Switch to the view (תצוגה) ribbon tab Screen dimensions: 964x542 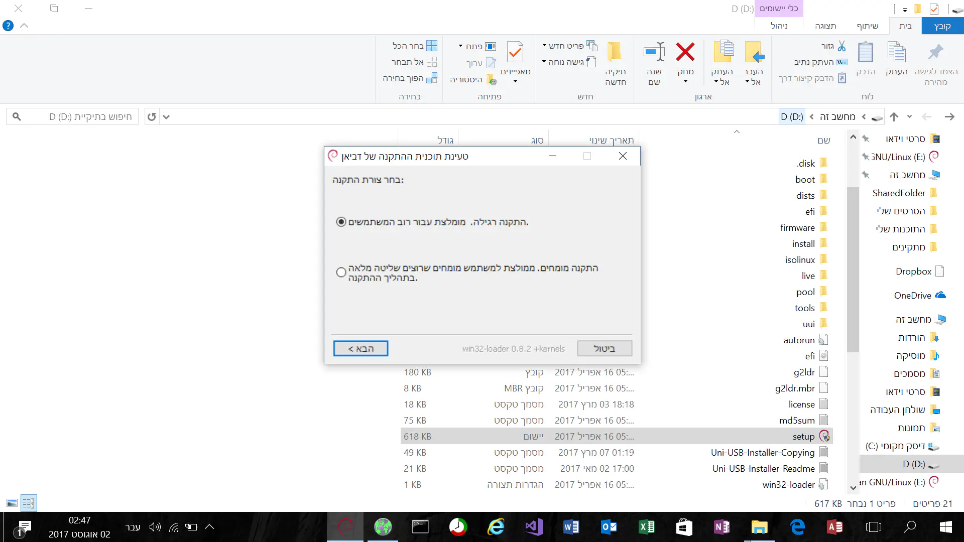(x=825, y=26)
